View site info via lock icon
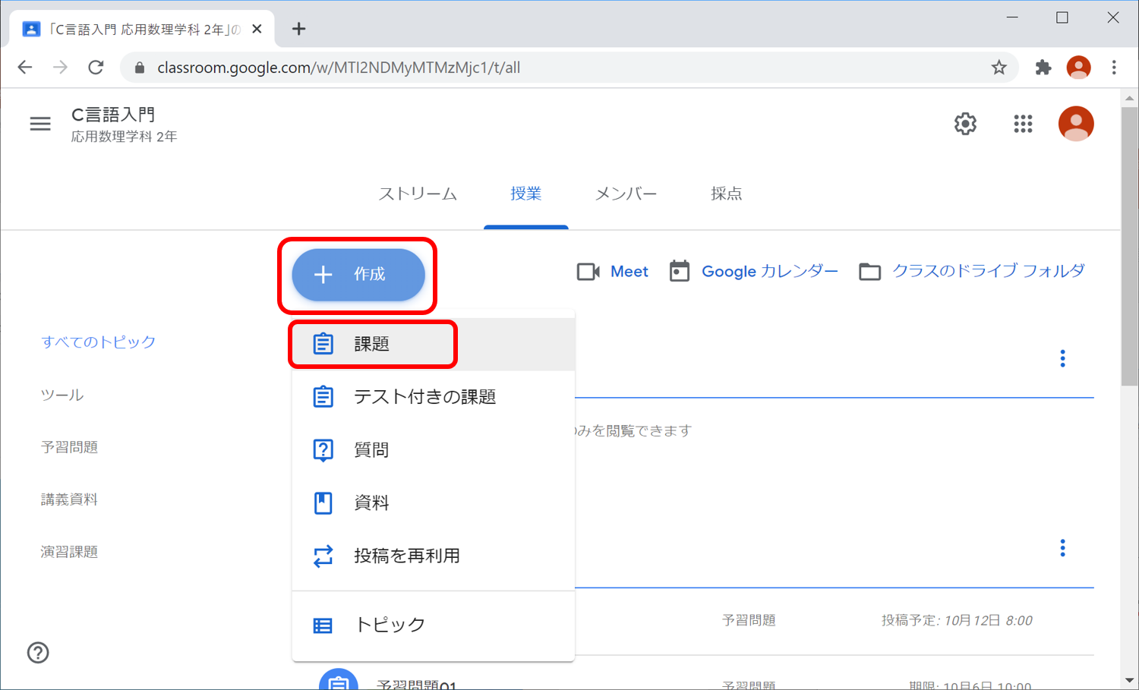Viewport: 1139px width, 690px height. [x=139, y=68]
